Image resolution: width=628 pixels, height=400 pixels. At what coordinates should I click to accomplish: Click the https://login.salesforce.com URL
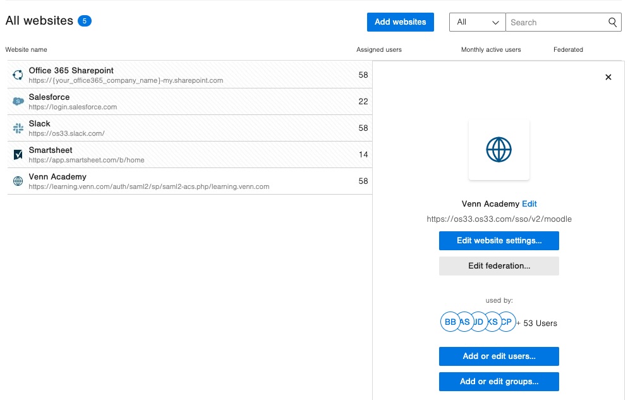pyautogui.click(x=73, y=107)
